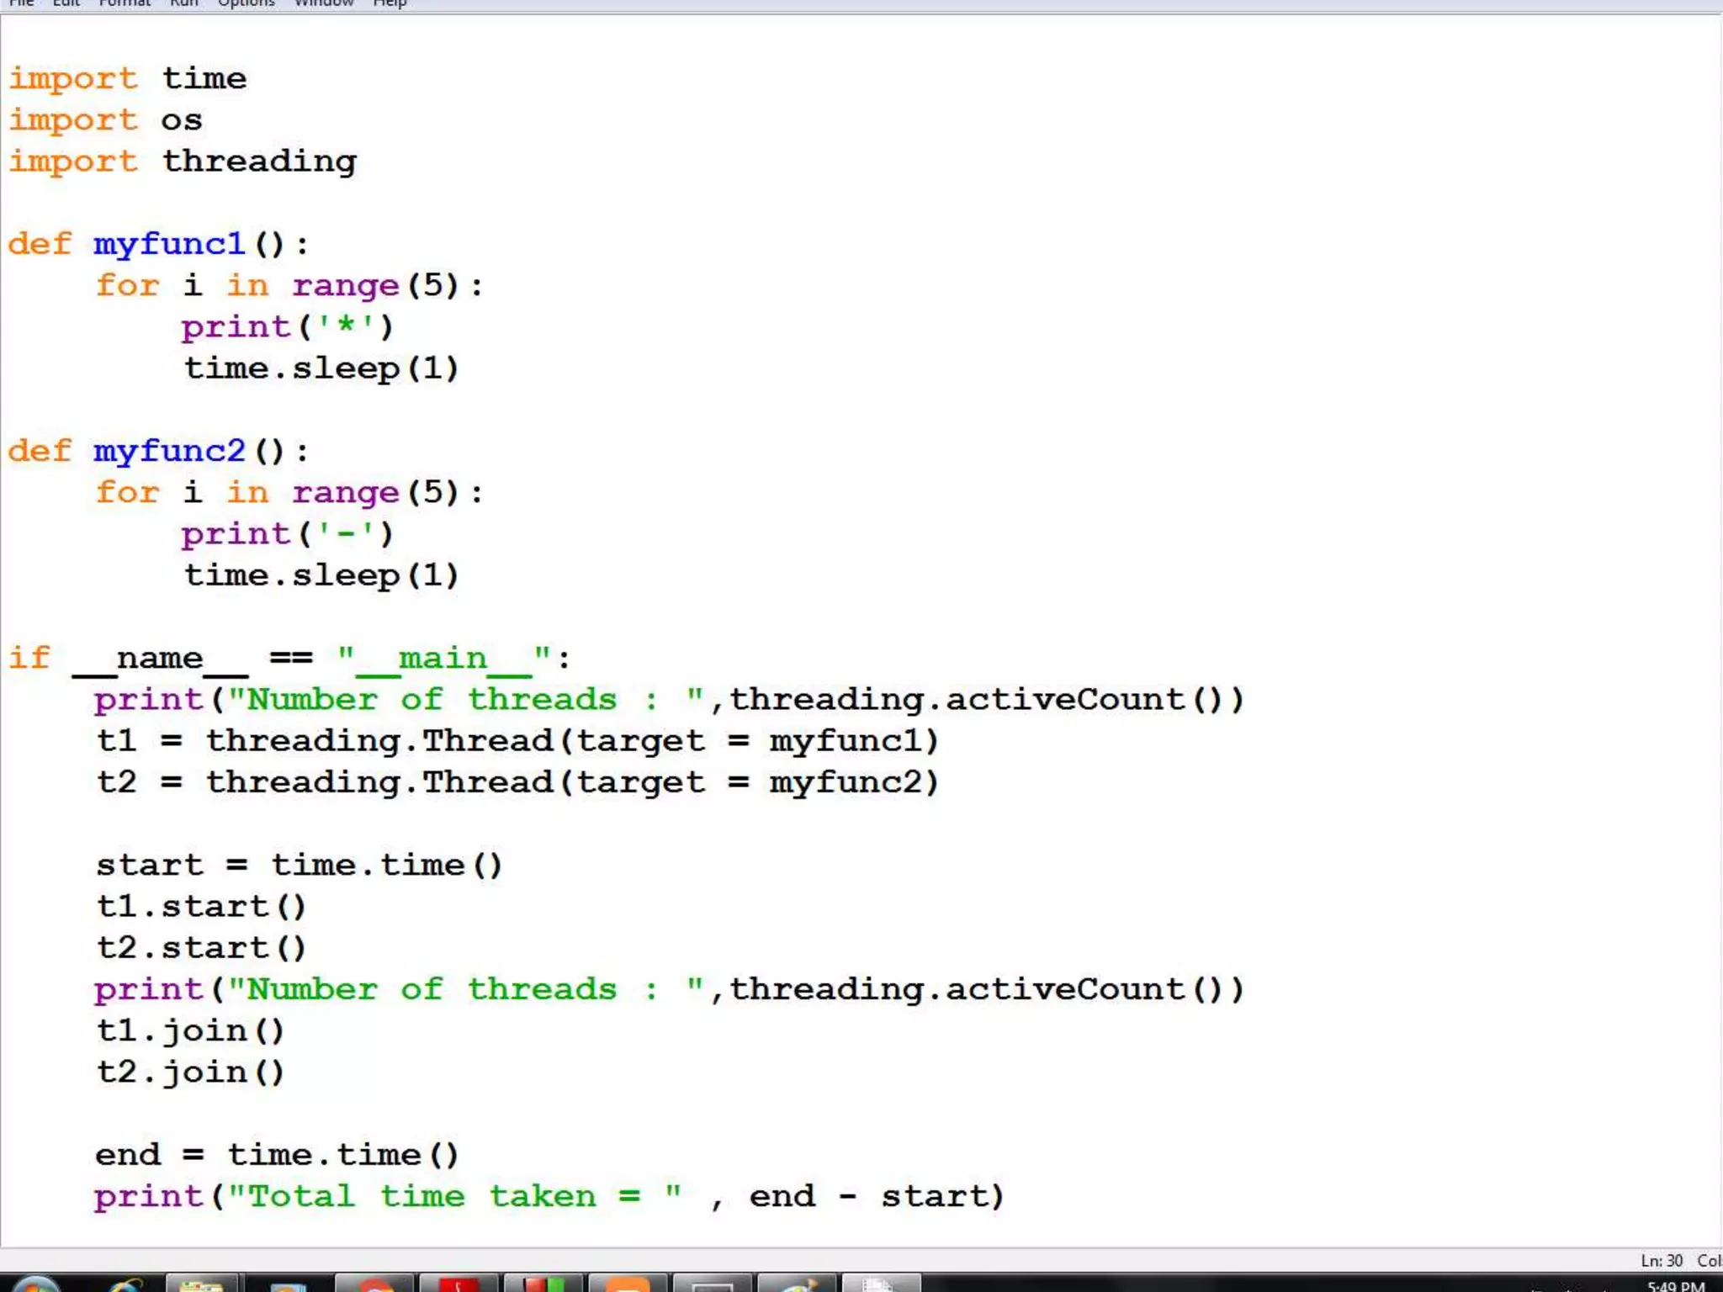Launch Internet Explorer from taskbar
The image size is (1723, 1292).
pos(126,1285)
